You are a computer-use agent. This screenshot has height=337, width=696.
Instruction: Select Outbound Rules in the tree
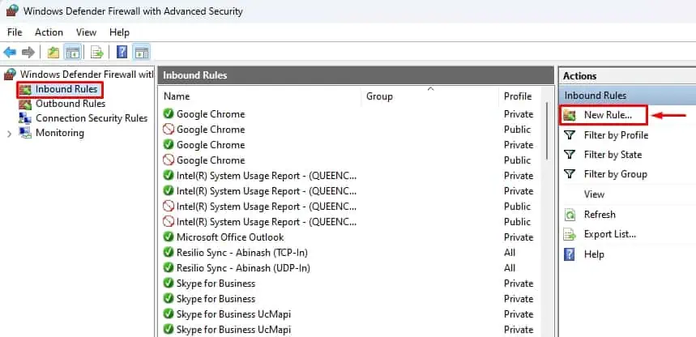point(70,104)
